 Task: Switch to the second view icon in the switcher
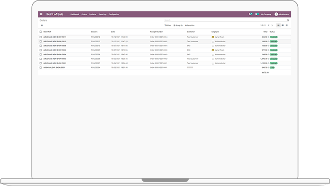pyautogui.click(x=283, y=25)
